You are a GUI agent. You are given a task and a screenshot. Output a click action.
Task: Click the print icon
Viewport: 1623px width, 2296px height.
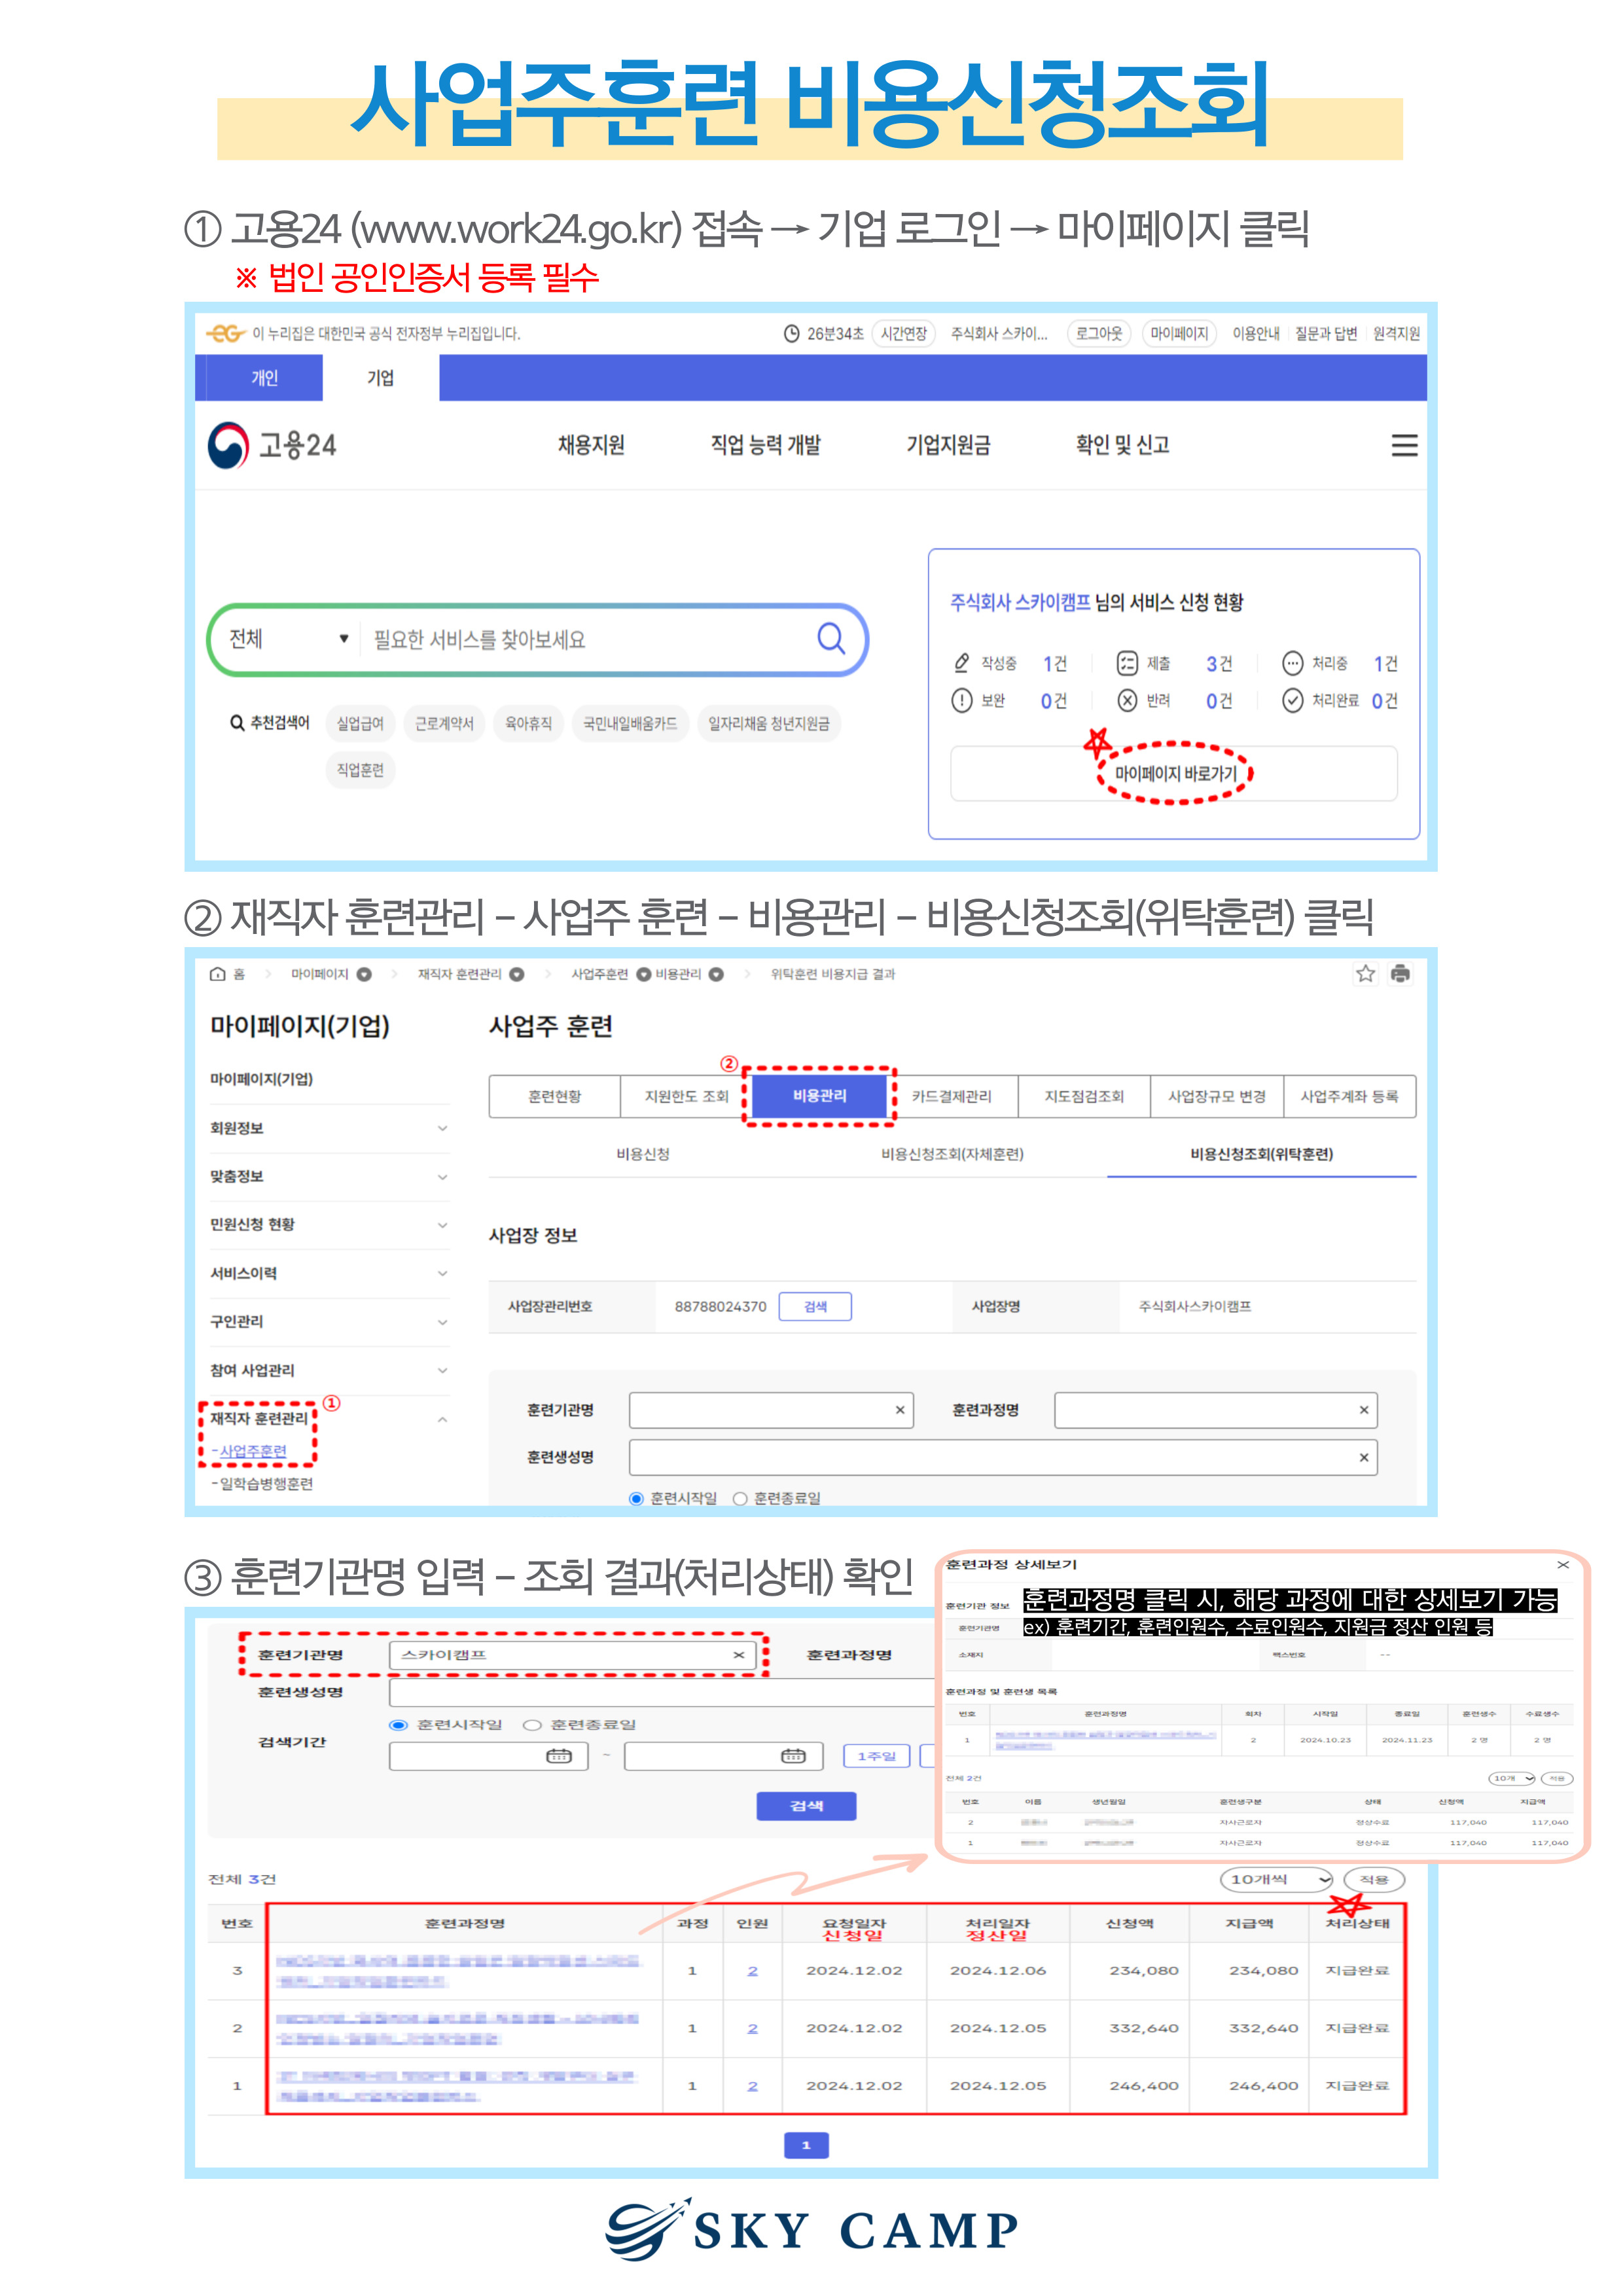point(1399,973)
